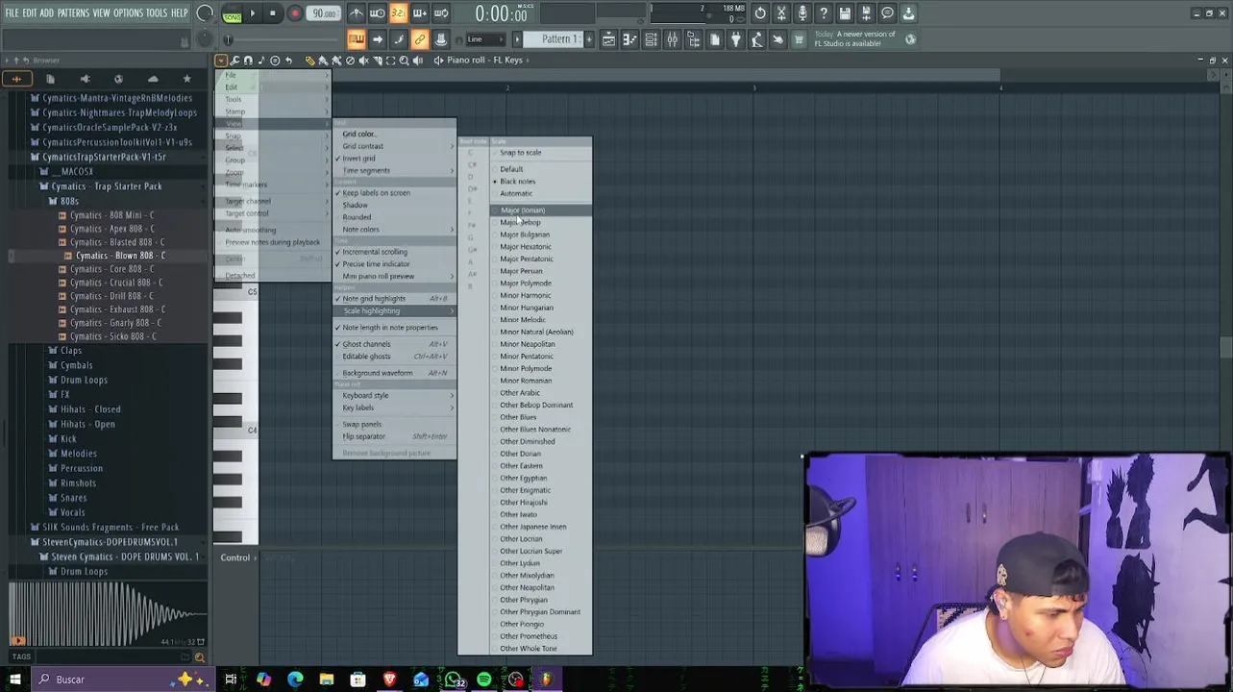Open the OPTIONS menu in menu bar

coord(128,13)
